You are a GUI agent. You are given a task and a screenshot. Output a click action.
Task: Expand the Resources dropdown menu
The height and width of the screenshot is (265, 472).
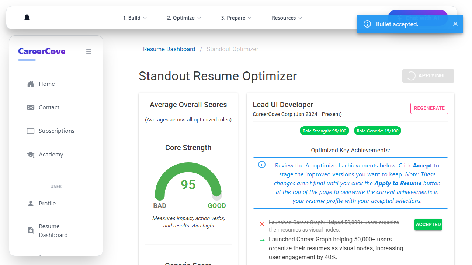(287, 18)
